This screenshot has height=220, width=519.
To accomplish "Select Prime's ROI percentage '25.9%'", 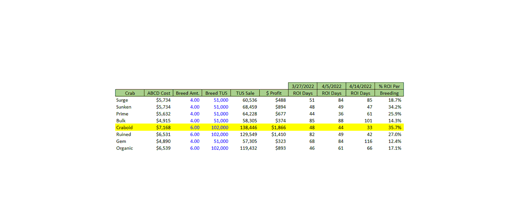I will point(395,114).
